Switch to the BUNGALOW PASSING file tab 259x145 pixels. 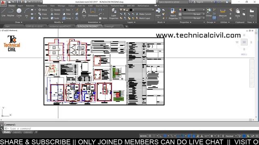(87, 26)
